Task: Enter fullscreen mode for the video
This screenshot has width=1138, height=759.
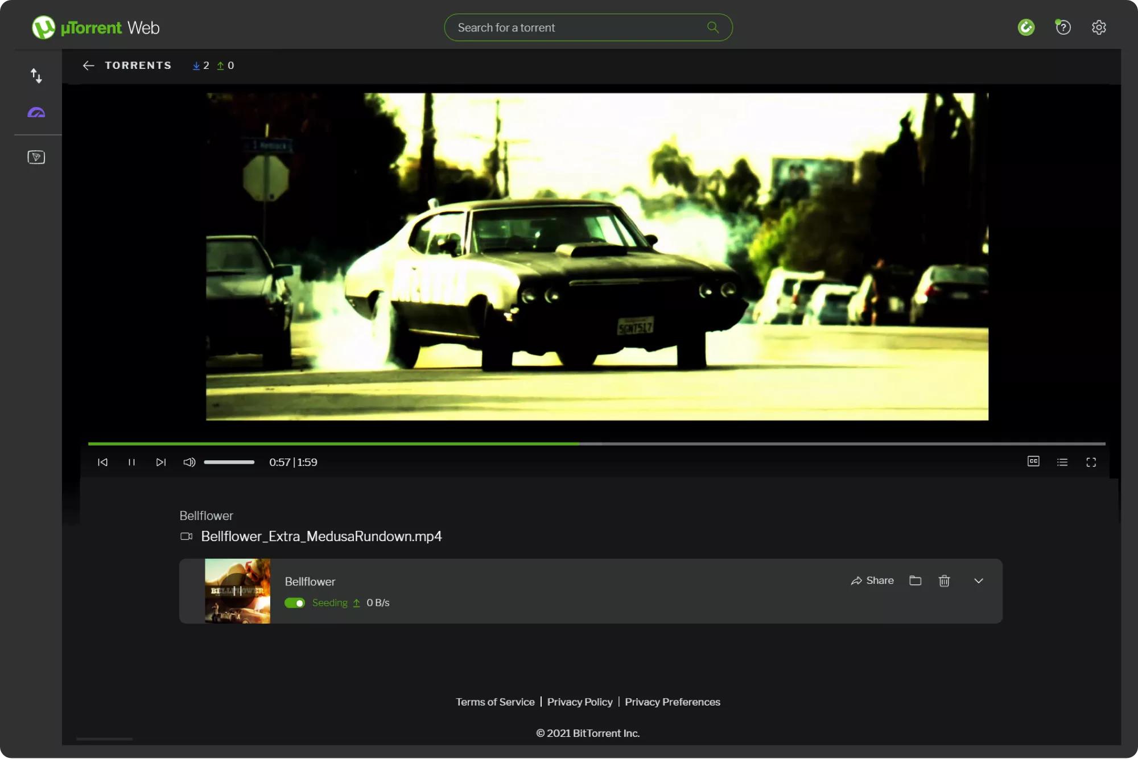Action: tap(1091, 462)
